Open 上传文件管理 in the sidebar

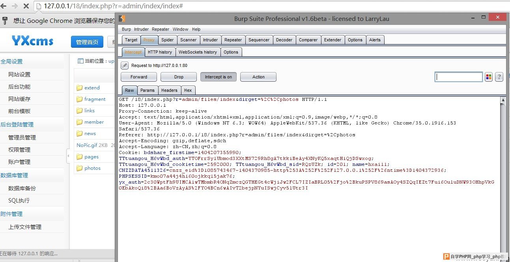point(25,227)
